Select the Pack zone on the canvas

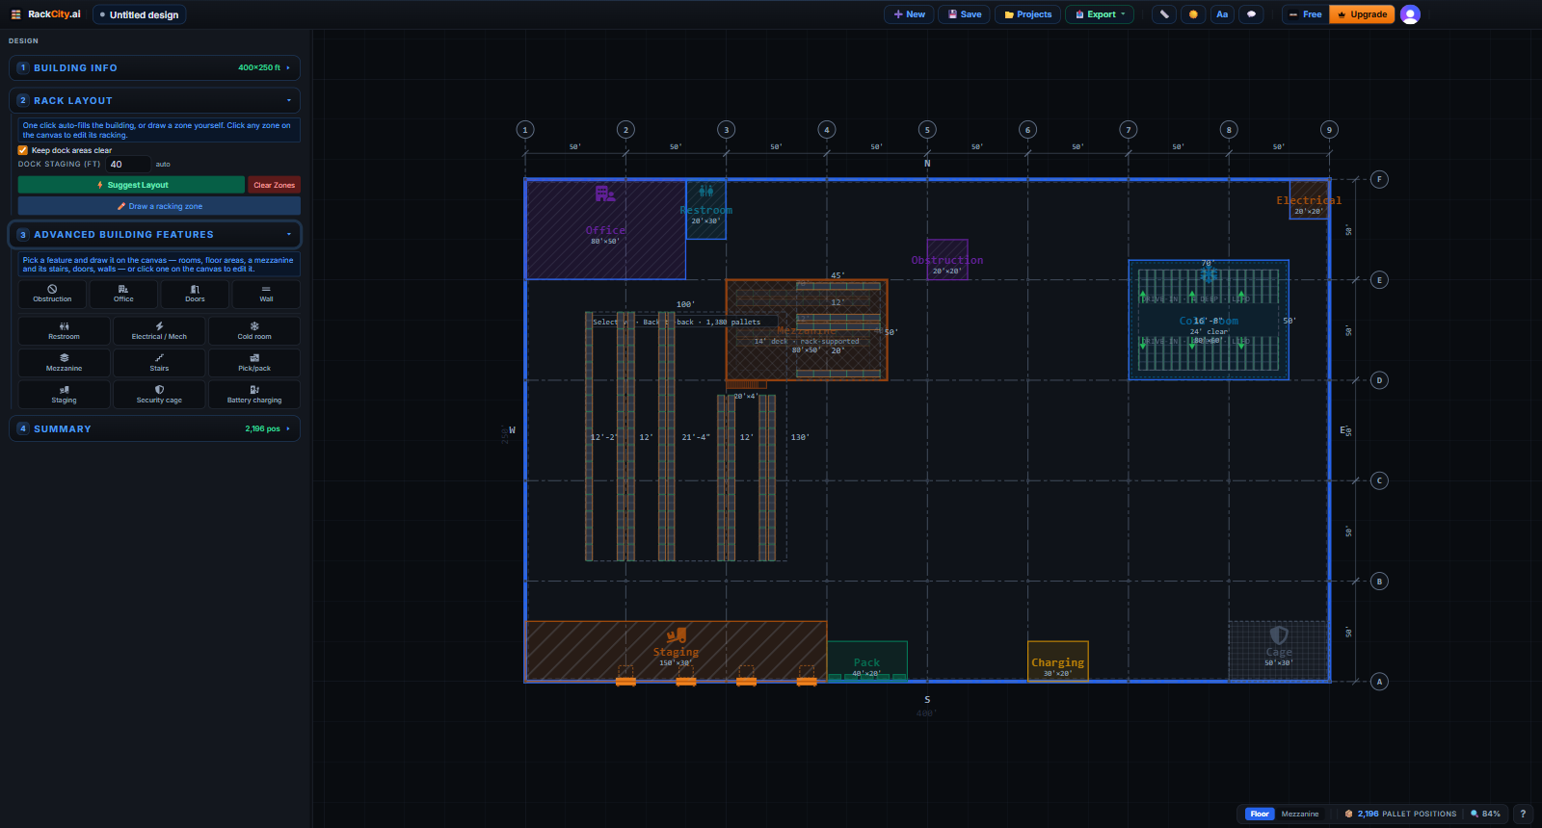pyautogui.click(x=866, y=661)
